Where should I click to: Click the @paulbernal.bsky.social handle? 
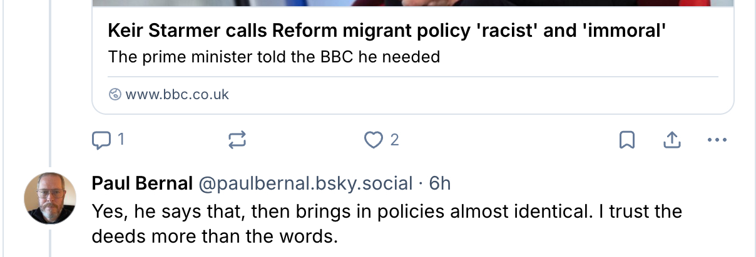click(305, 183)
